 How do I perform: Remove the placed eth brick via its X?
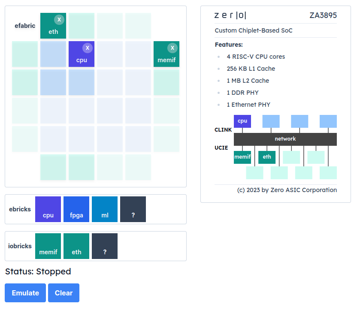[59, 19]
